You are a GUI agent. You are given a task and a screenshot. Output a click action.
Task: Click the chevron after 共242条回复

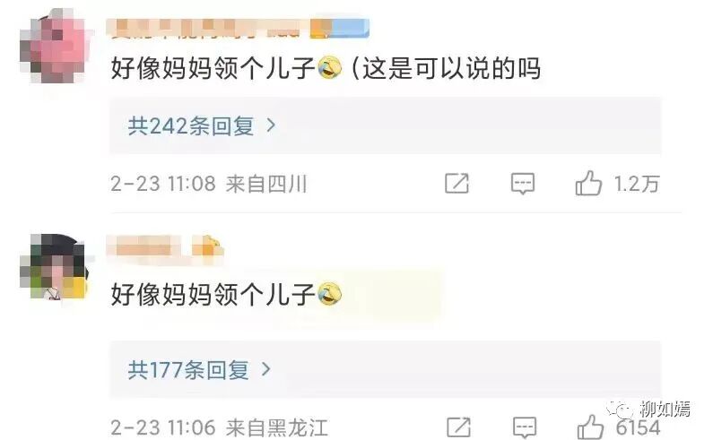point(271,125)
